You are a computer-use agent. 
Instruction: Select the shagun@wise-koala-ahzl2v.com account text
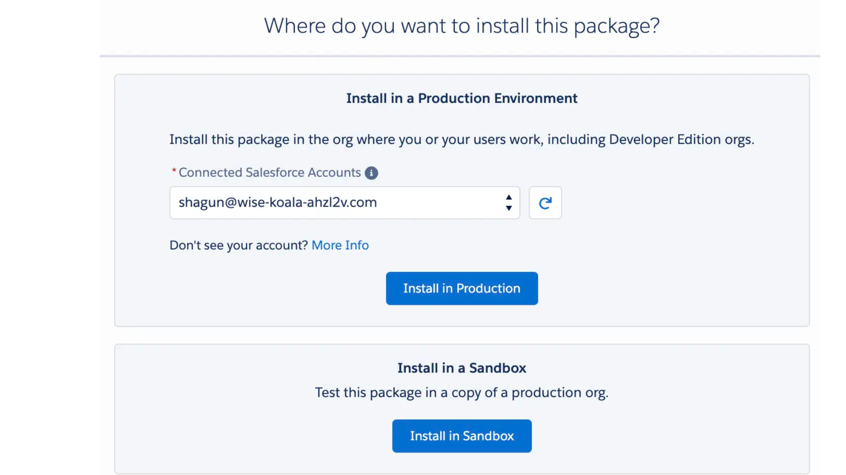[278, 203]
